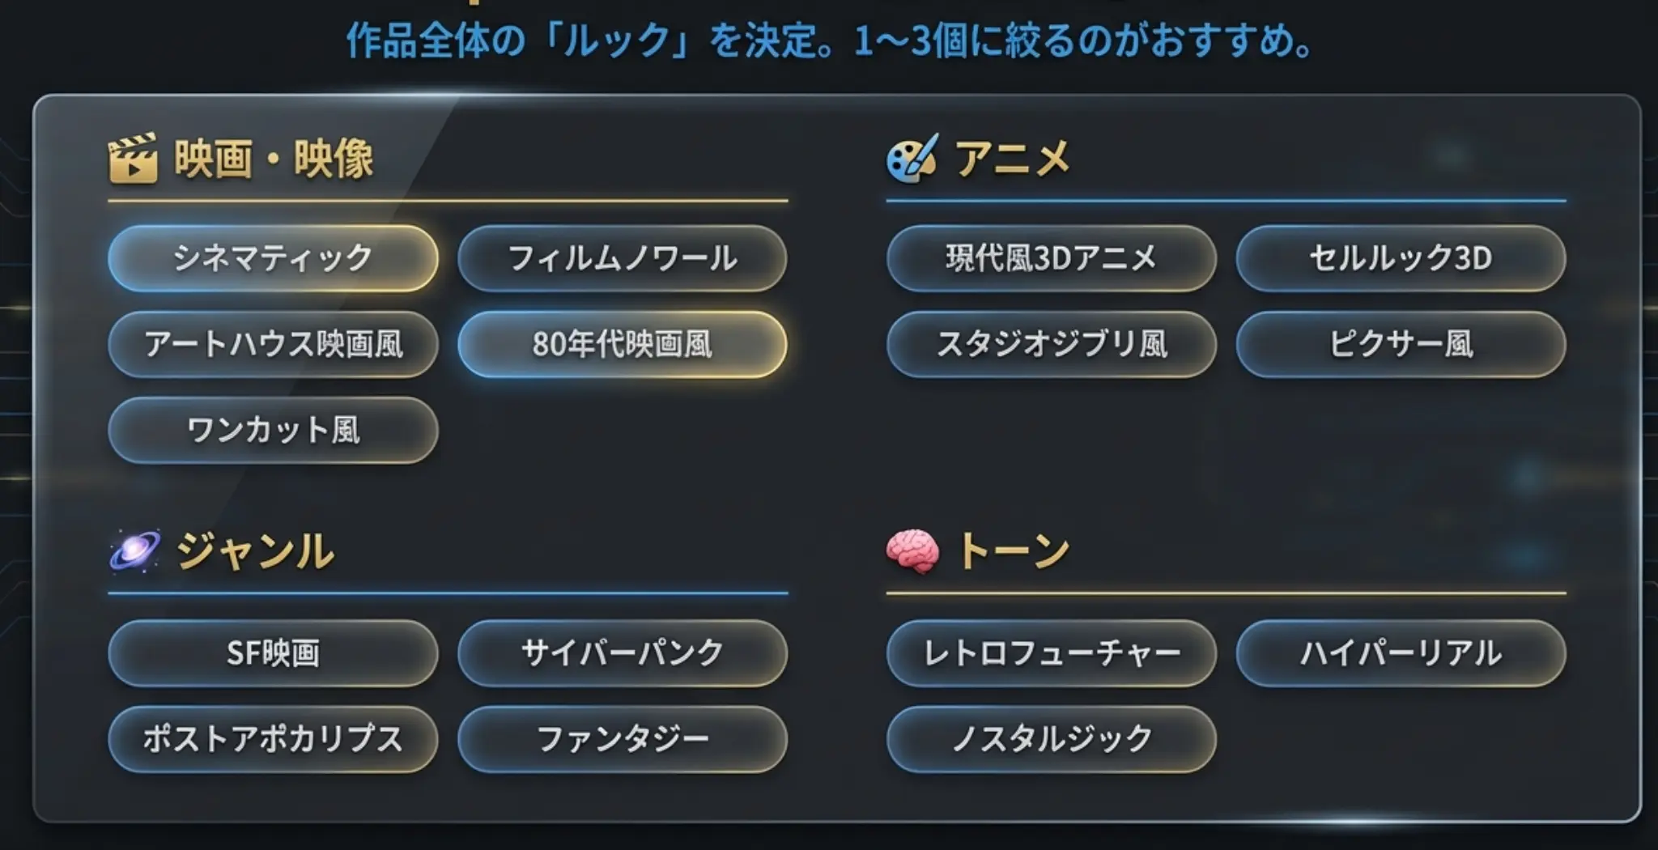The height and width of the screenshot is (850, 1658).
Task: Pick the レトロフューチャー tone
Action: click(x=1051, y=653)
